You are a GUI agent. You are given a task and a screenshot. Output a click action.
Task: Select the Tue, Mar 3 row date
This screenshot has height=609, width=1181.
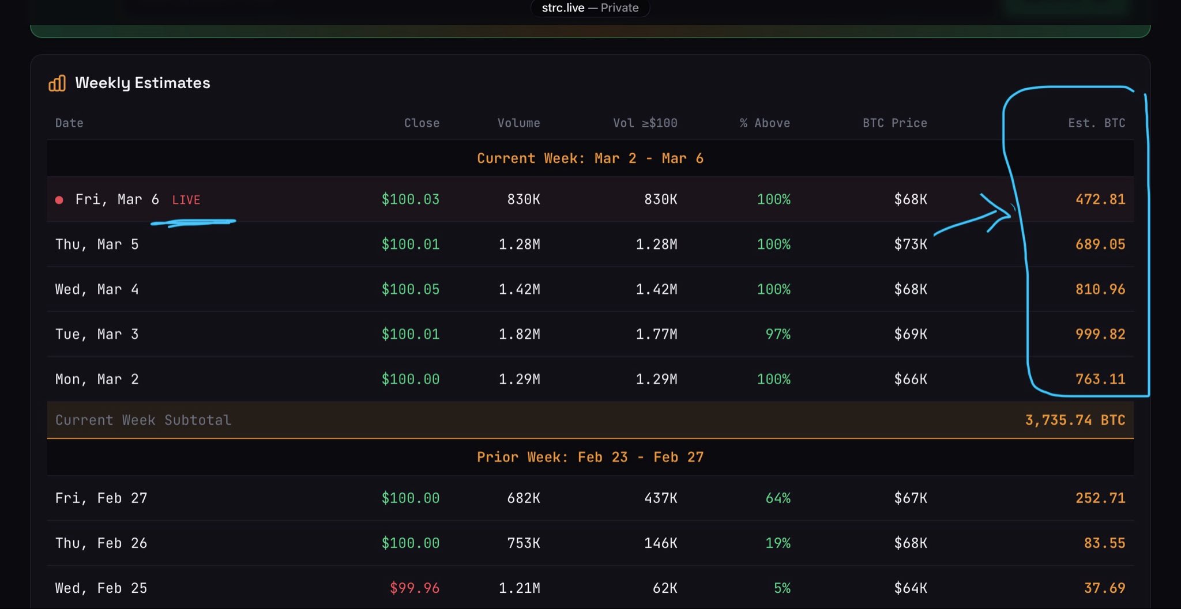click(x=97, y=335)
